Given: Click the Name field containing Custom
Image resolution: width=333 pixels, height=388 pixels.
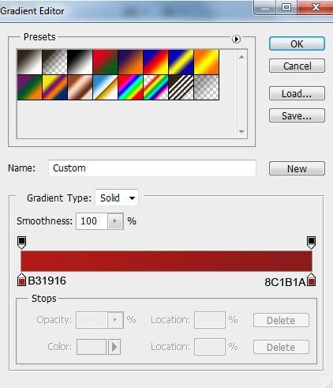Looking at the screenshot, I should coord(152,168).
